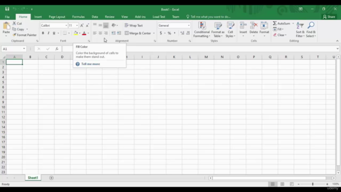Switch to the Review tab
Image resolution: width=341 pixels, height=192 pixels.
[x=110, y=17]
